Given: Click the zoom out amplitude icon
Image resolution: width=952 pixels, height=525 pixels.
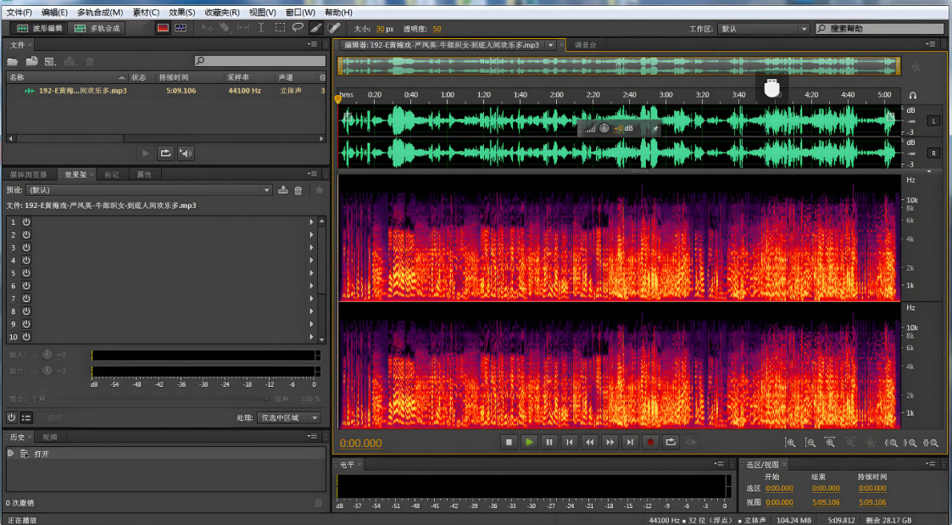Looking at the screenshot, I should 810,443.
